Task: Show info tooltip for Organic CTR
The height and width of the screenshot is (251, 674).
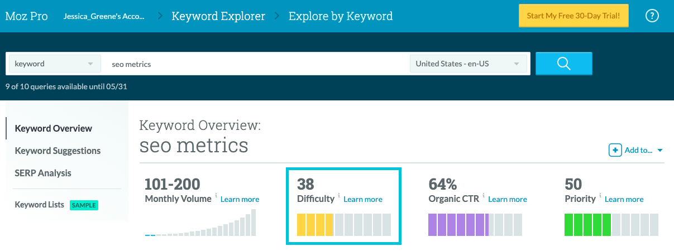Action: pos(484,196)
